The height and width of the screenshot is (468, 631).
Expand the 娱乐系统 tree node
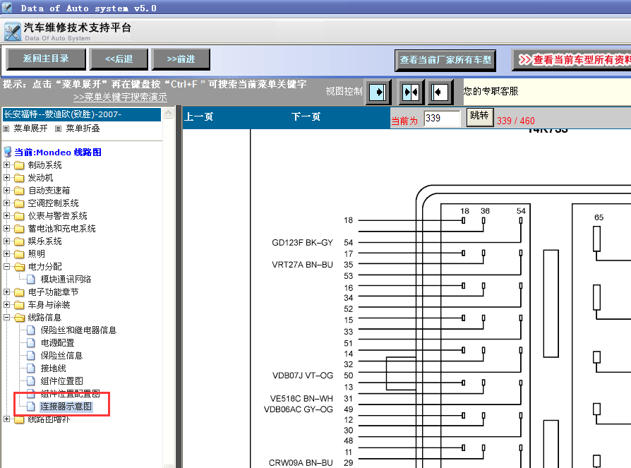6,241
